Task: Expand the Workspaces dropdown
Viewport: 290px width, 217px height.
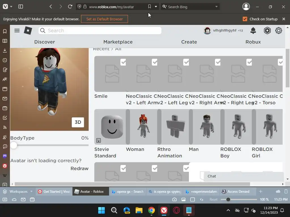Action: point(31,192)
